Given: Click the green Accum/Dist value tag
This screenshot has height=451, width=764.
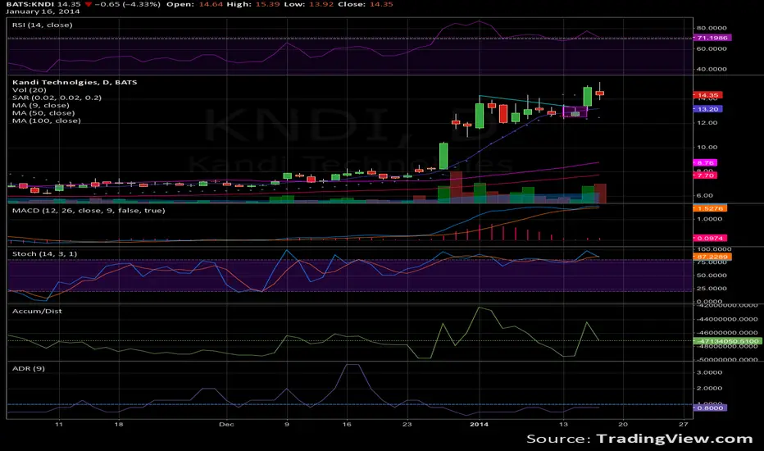Looking at the screenshot, I should pos(727,341).
